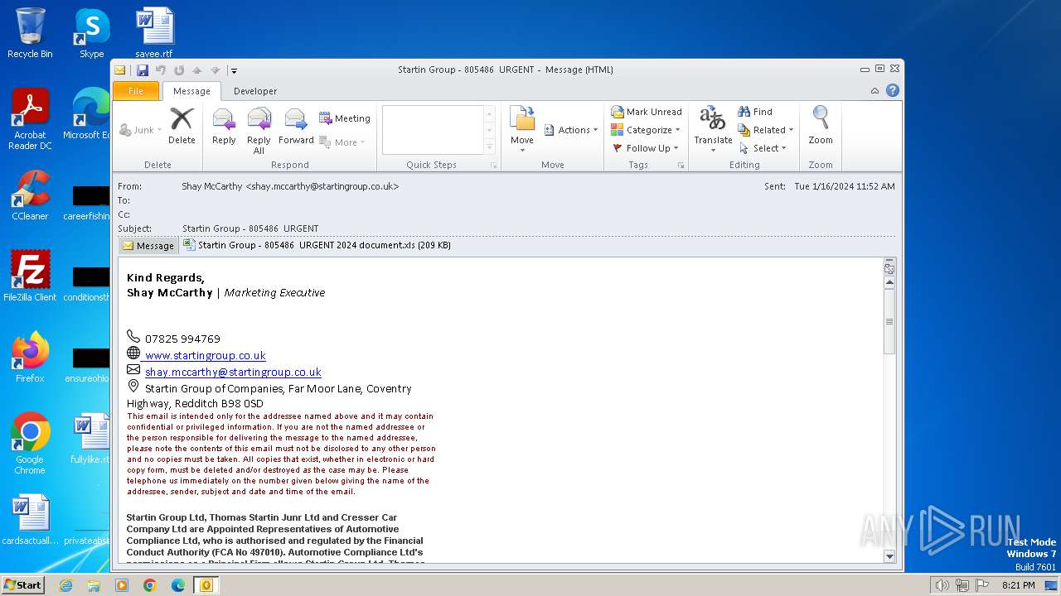Open the File tab
1061x596 pixels.
click(x=136, y=91)
